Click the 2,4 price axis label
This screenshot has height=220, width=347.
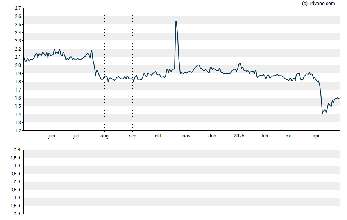pyautogui.click(x=18, y=33)
